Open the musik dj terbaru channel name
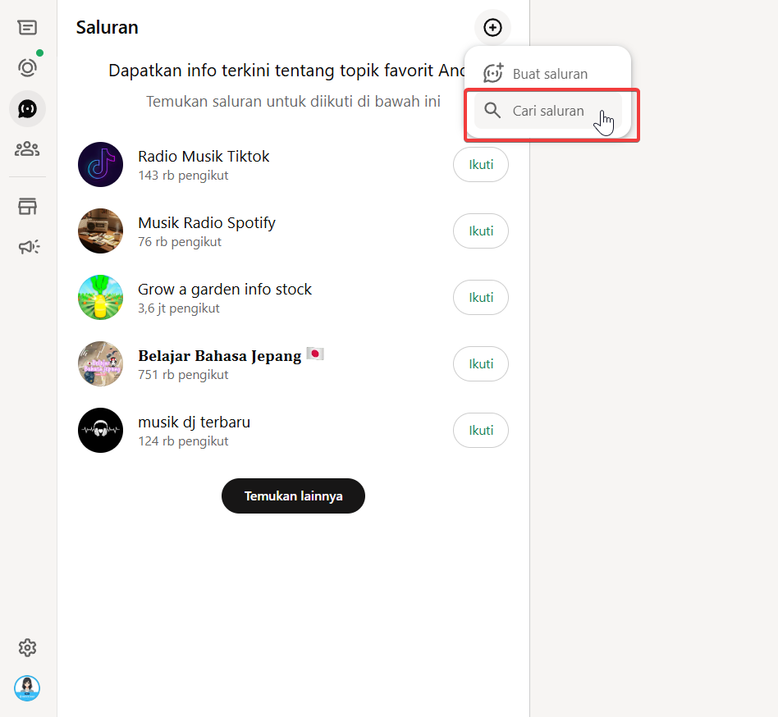Screen dimensions: 778x717 194,422
